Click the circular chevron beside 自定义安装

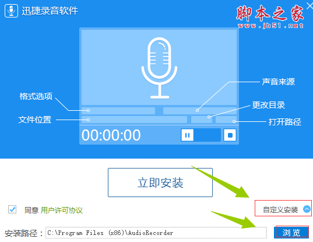pos(307,209)
